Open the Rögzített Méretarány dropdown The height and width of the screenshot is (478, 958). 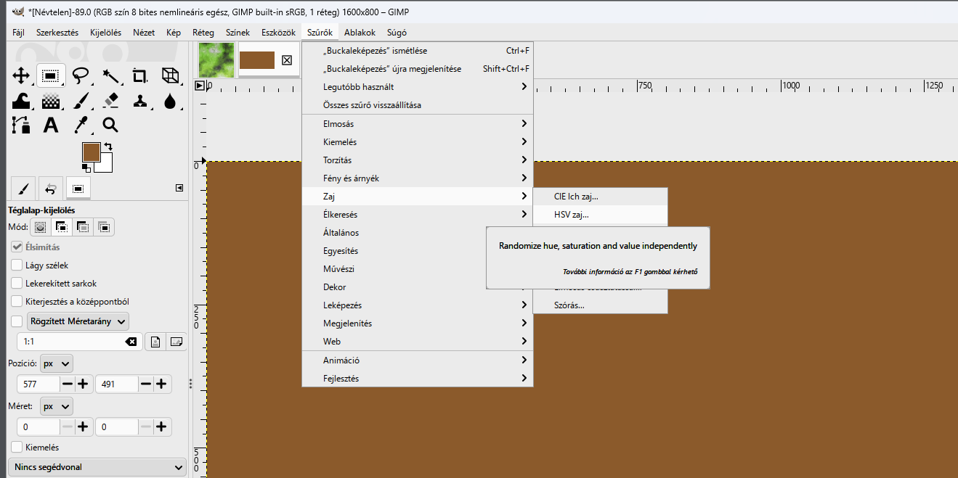tap(78, 321)
